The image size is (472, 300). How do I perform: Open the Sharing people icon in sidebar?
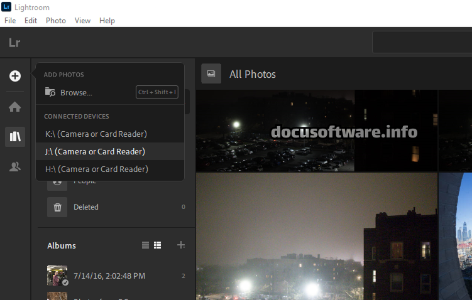coord(15,166)
